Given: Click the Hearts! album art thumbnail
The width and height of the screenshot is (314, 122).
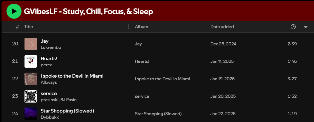Looking at the screenshot, I should [31, 61].
